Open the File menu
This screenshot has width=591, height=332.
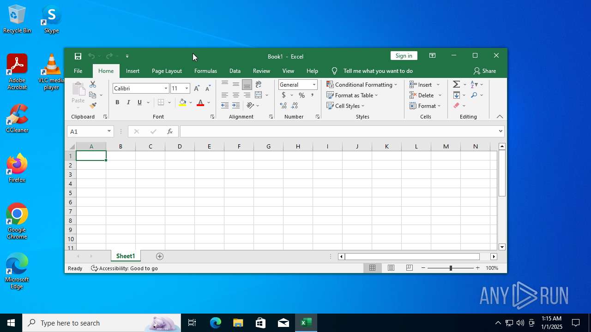(x=78, y=71)
